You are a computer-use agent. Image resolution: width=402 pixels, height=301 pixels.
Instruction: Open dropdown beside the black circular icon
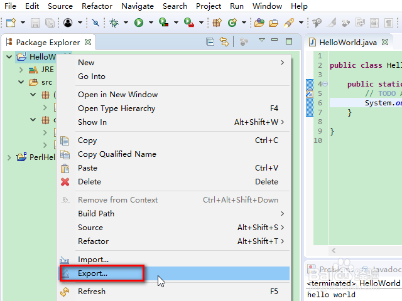point(80,23)
